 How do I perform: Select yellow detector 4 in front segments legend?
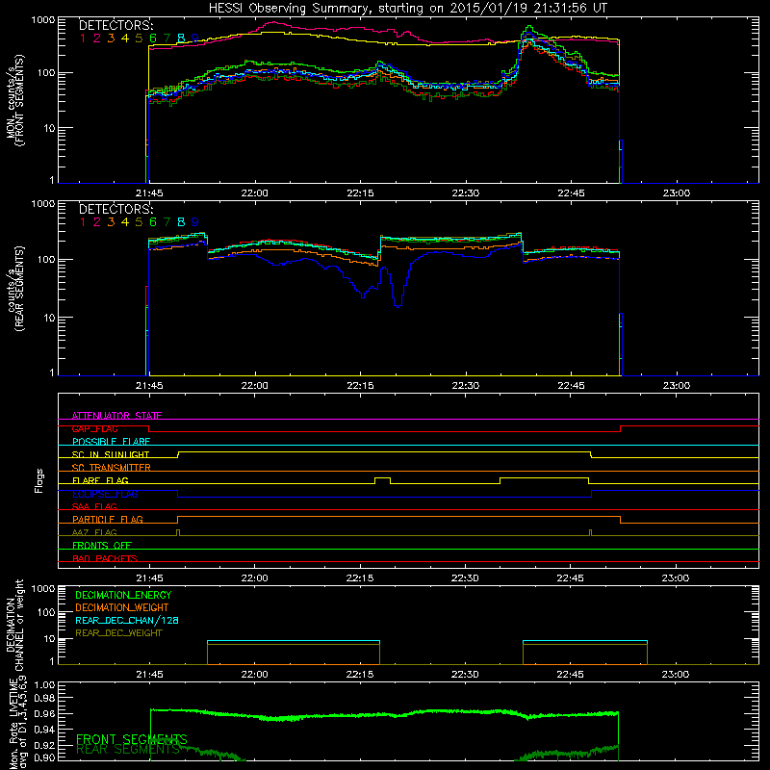tap(125, 38)
